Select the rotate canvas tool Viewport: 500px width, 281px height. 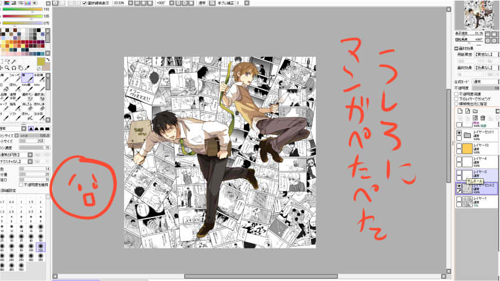click(x=14, y=68)
